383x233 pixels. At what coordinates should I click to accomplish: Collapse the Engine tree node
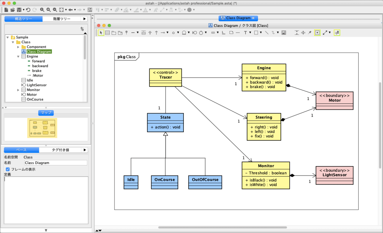pyautogui.click(x=18, y=56)
